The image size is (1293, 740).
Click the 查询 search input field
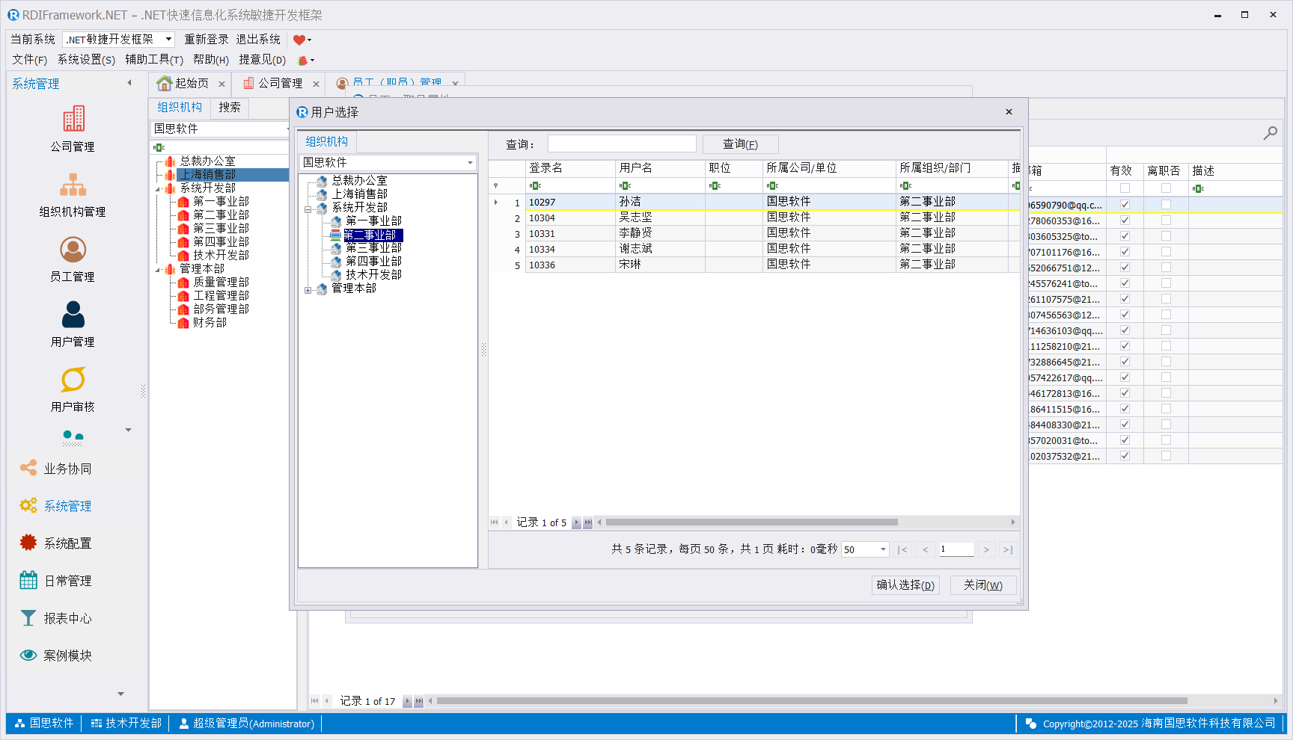[621, 144]
